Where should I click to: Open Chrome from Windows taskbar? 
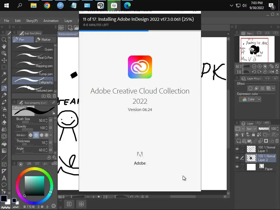pyautogui.click(x=47, y=5)
